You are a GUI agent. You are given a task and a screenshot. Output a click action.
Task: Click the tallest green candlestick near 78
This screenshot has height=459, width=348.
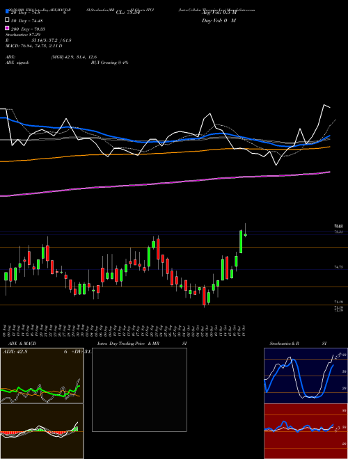pyautogui.click(x=241, y=242)
